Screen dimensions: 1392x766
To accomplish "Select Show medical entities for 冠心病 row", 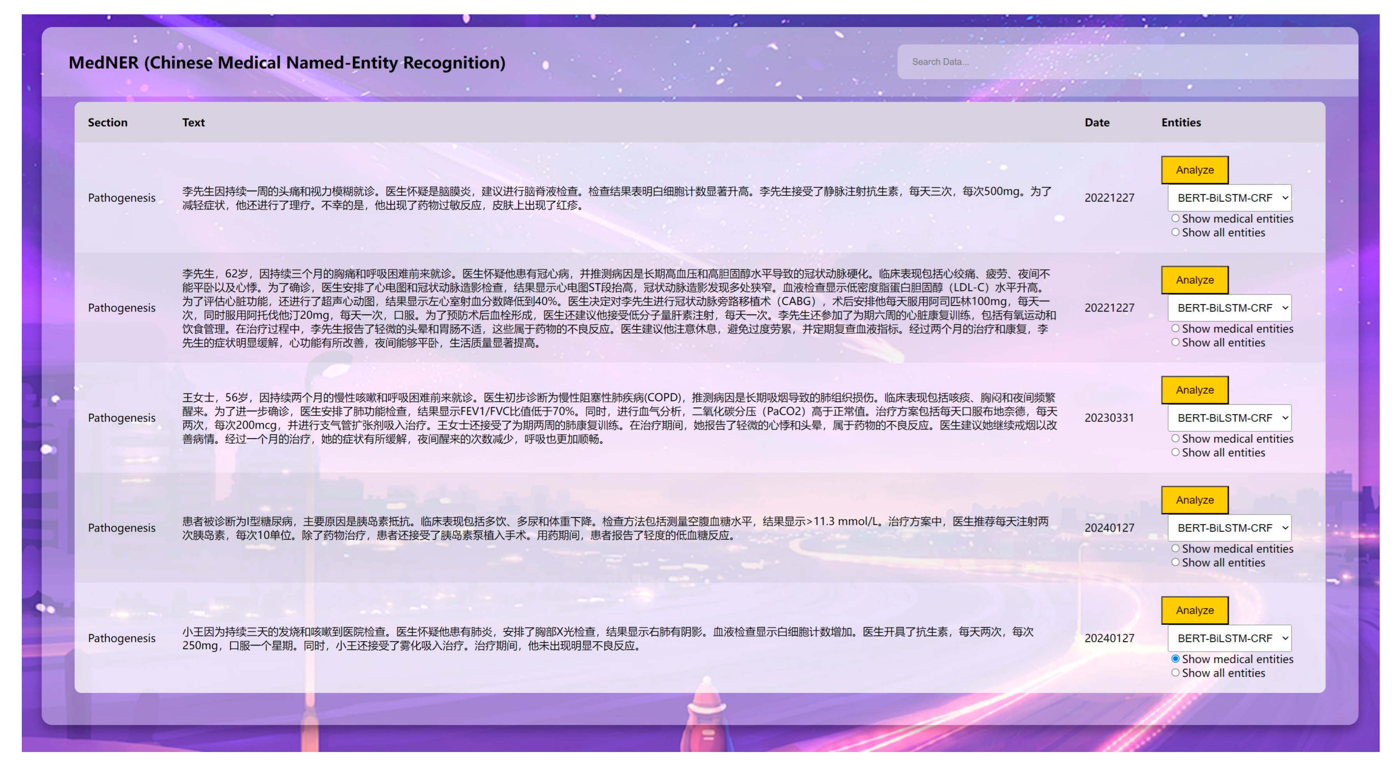I will 1175,328.
